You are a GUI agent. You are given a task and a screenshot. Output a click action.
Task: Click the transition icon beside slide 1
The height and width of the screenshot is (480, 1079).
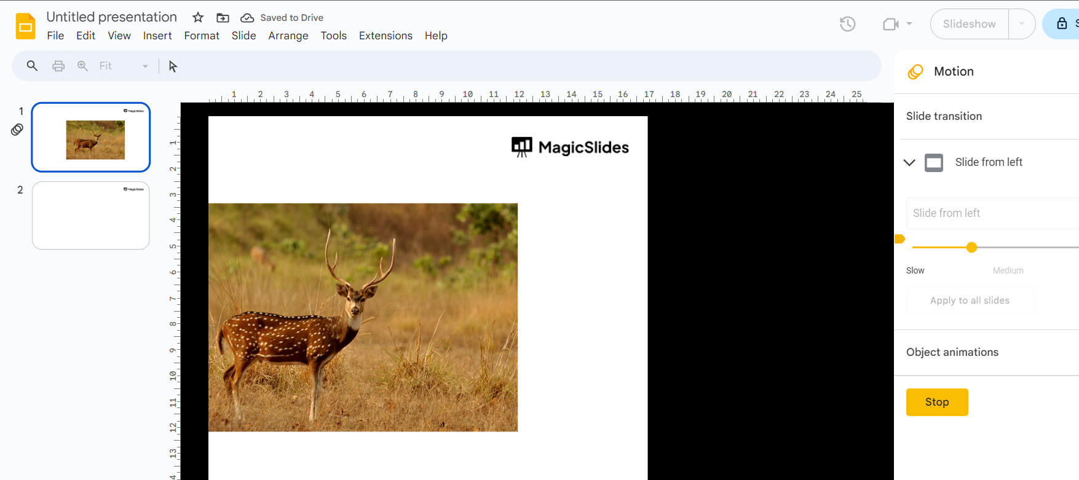pos(17,130)
